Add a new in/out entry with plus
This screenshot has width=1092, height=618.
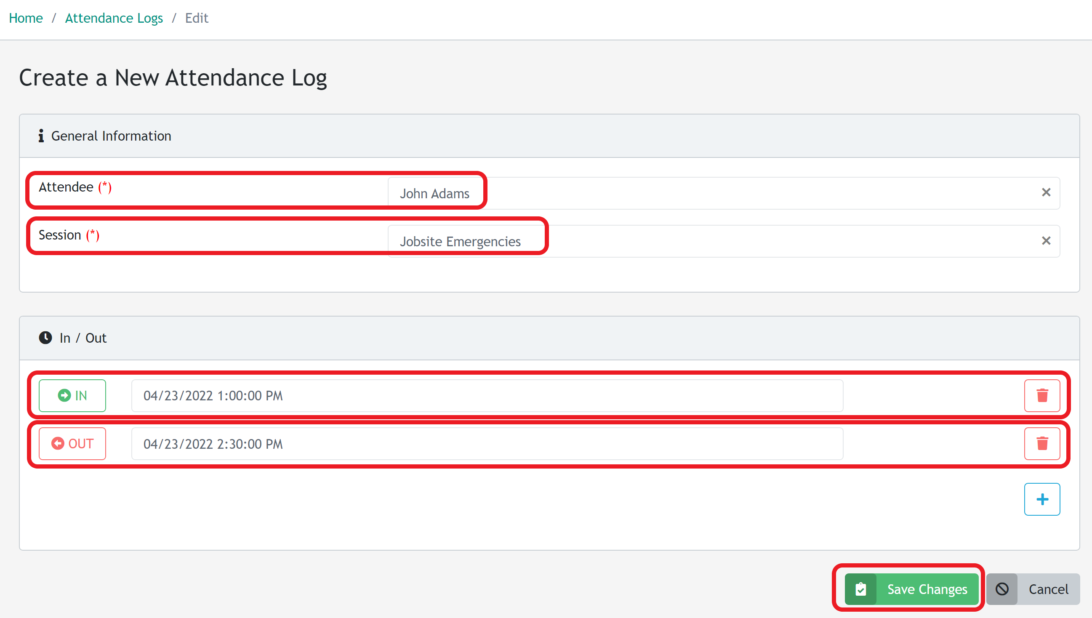tap(1042, 499)
